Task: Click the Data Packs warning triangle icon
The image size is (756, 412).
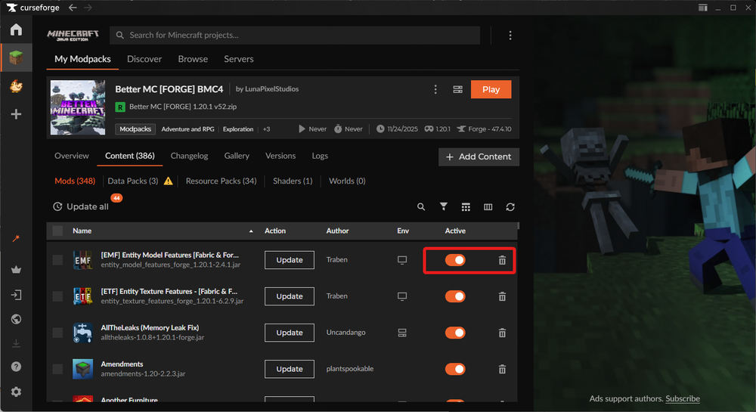Action: (x=169, y=181)
